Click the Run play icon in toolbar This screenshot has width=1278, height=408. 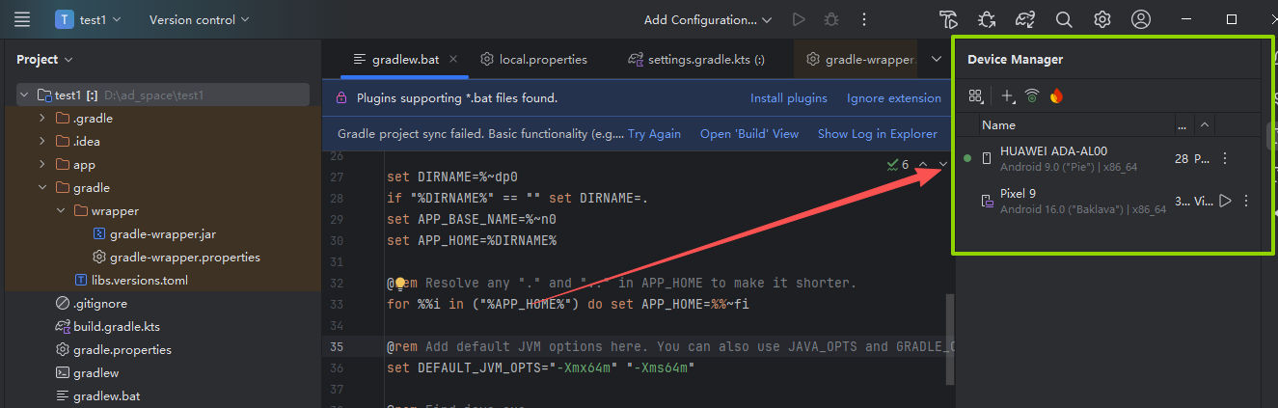coord(798,19)
